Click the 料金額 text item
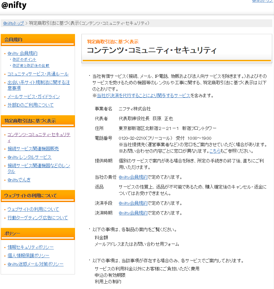 pos(101,238)
